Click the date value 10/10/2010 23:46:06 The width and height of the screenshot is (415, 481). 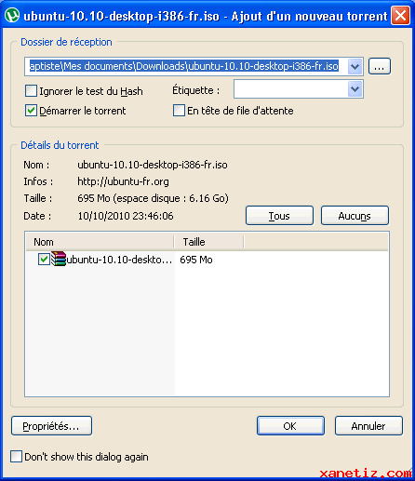[126, 216]
